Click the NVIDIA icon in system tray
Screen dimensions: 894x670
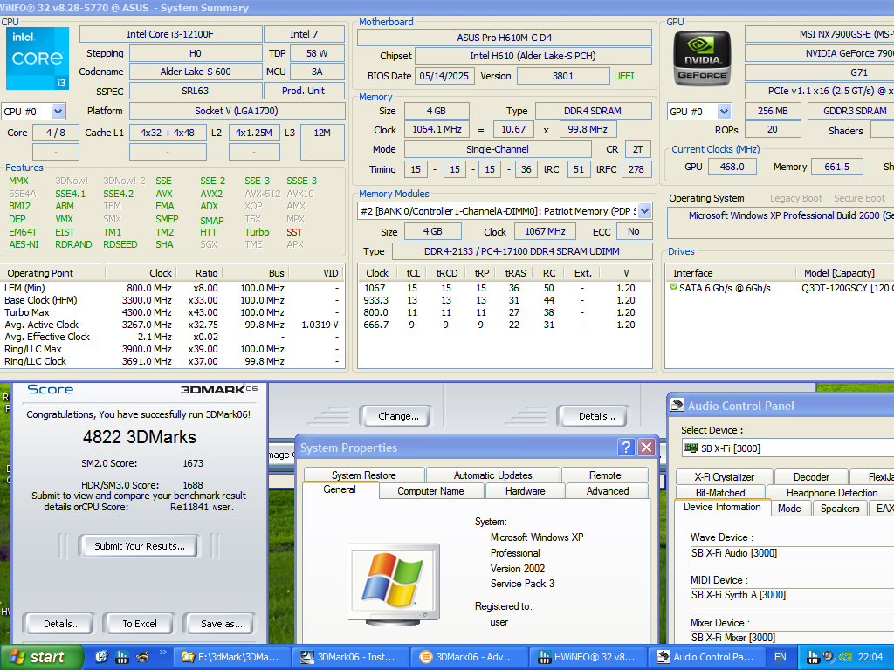tap(845, 657)
